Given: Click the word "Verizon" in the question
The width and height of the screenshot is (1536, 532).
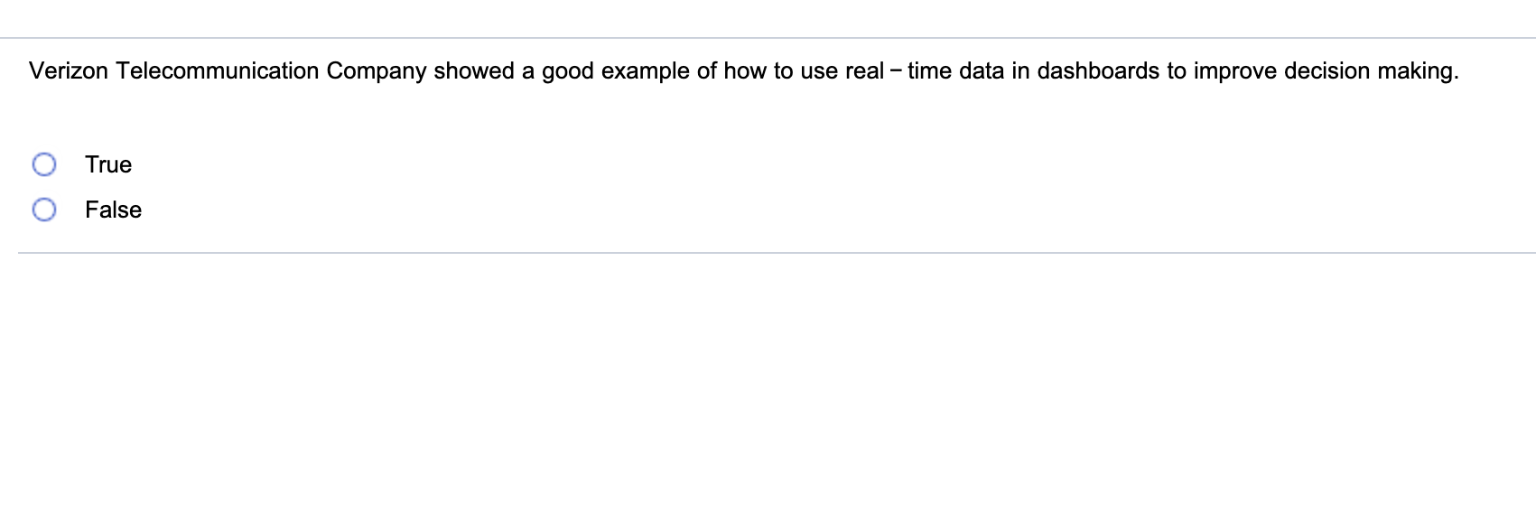Looking at the screenshot, I should 68,71.
